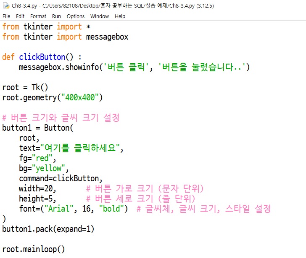Click the 'root,' argument line
306x258 pixels.
coord(29,138)
